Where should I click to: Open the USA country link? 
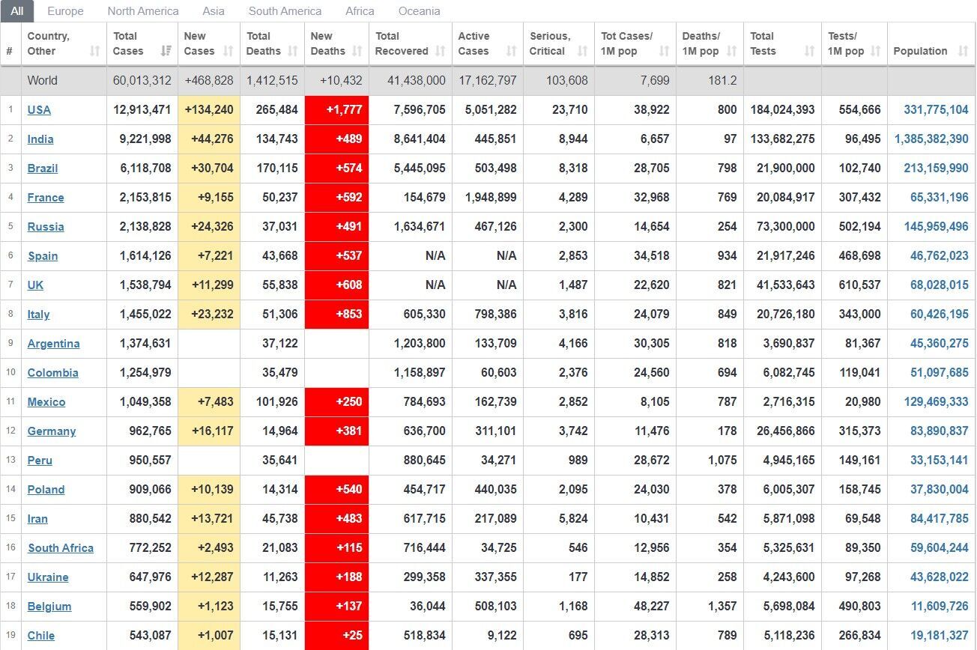click(x=39, y=110)
